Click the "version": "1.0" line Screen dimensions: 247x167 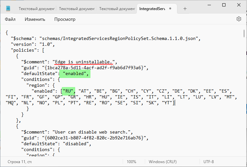point(33,44)
